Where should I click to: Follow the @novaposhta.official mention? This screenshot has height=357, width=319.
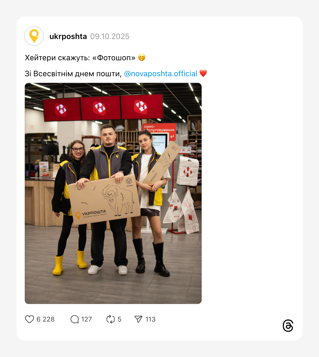point(161,74)
